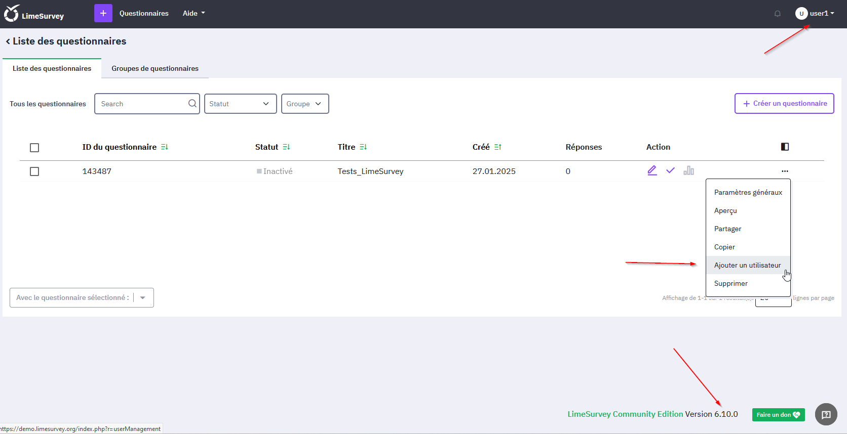Screen dimensions: 847x434
Task: Click the purple plus create button
Action: coord(103,13)
